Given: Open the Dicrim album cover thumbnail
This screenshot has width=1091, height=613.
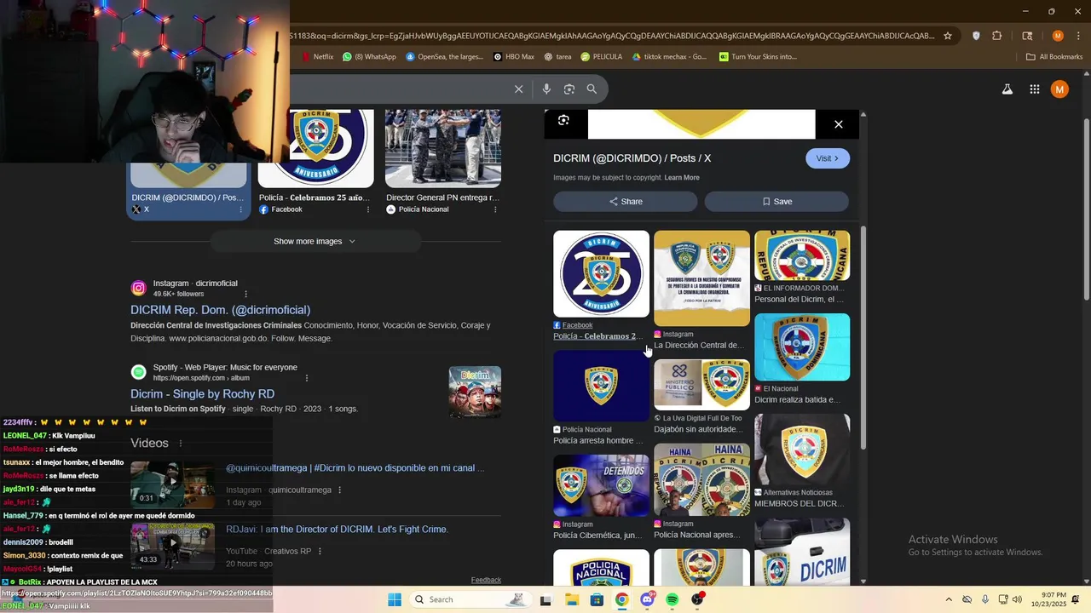Looking at the screenshot, I should [x=475, y=392].
